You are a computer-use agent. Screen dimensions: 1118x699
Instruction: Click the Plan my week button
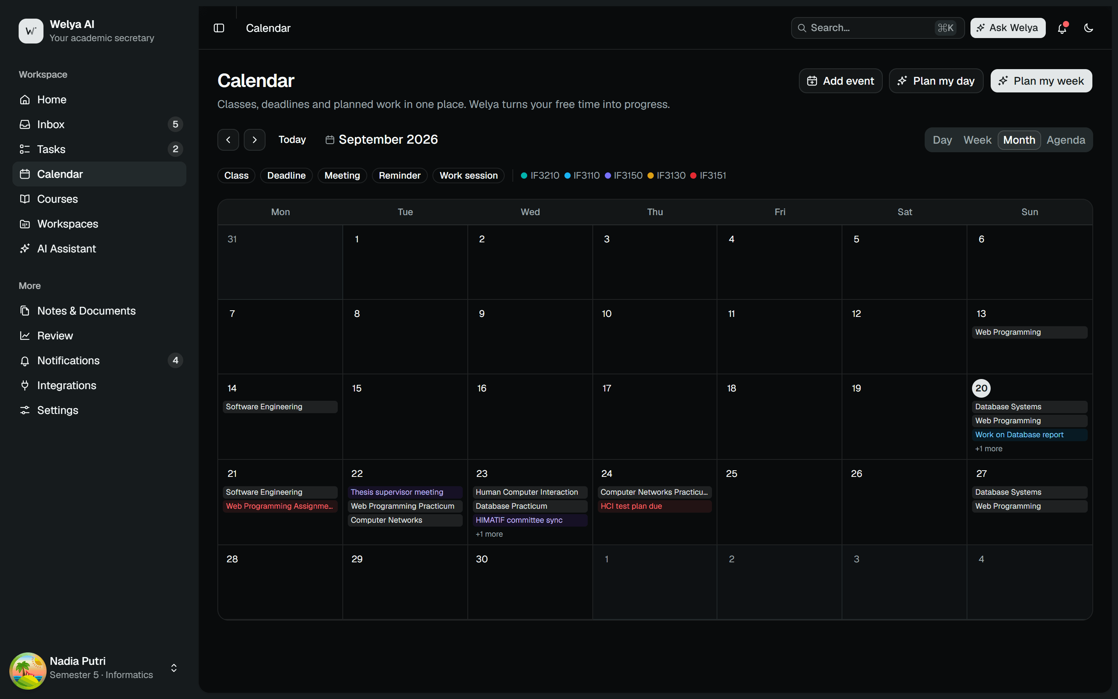pyautogui.click(x=1041, y=81)
